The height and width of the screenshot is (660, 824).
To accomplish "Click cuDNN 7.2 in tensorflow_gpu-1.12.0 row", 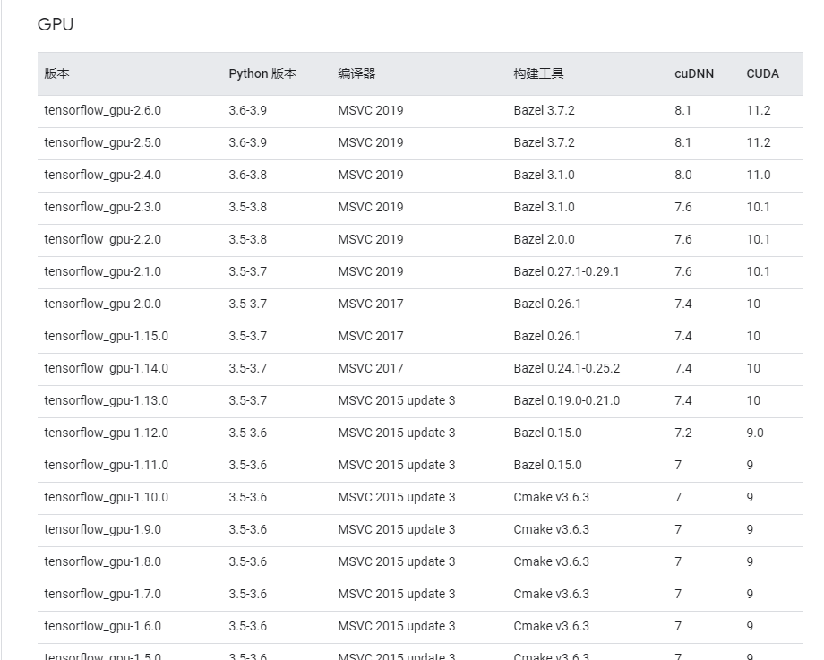I will tap(683, 433).
